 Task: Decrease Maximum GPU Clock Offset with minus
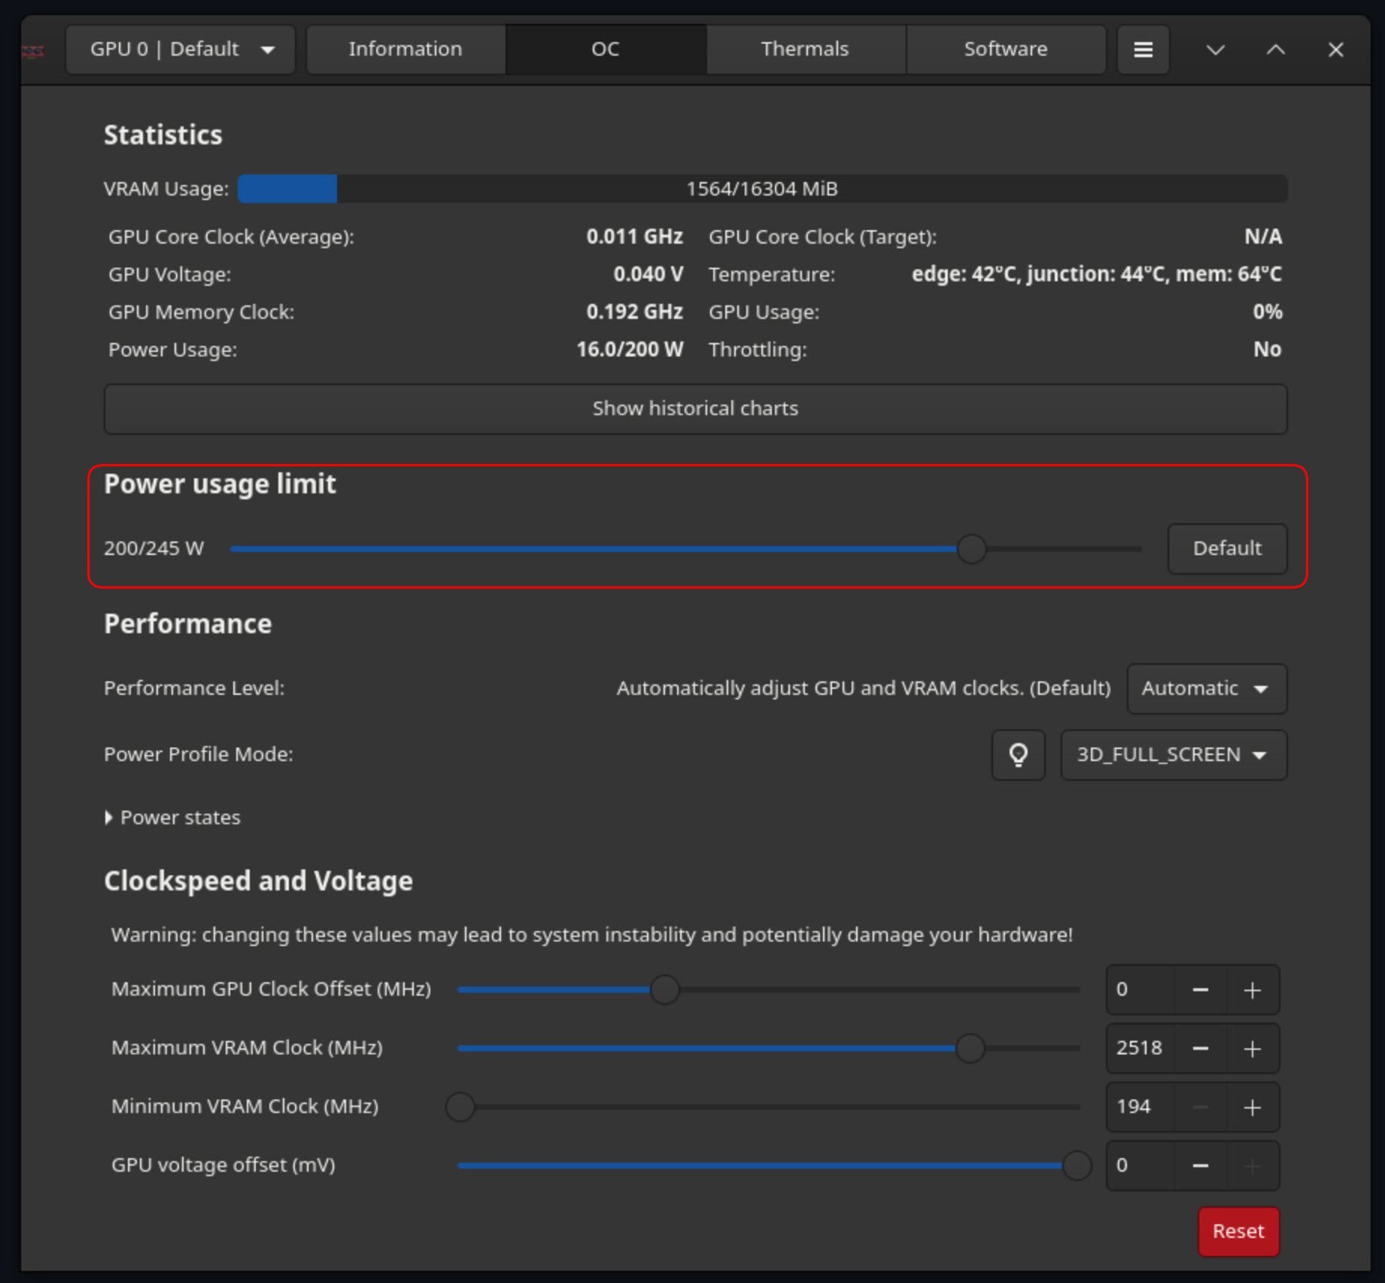point(1201,990)
